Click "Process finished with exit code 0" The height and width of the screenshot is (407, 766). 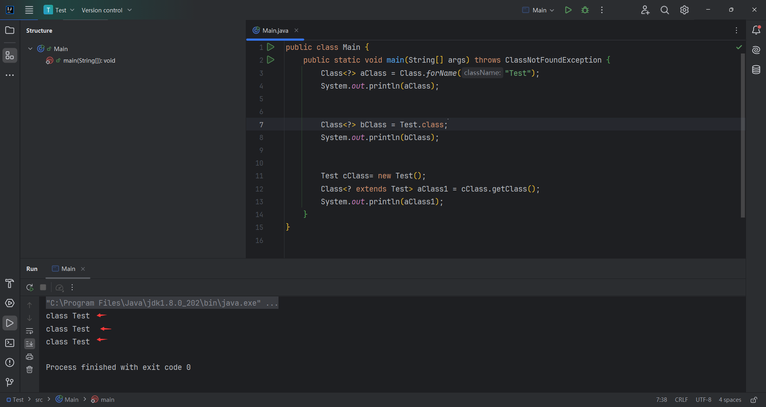point(118,367)
